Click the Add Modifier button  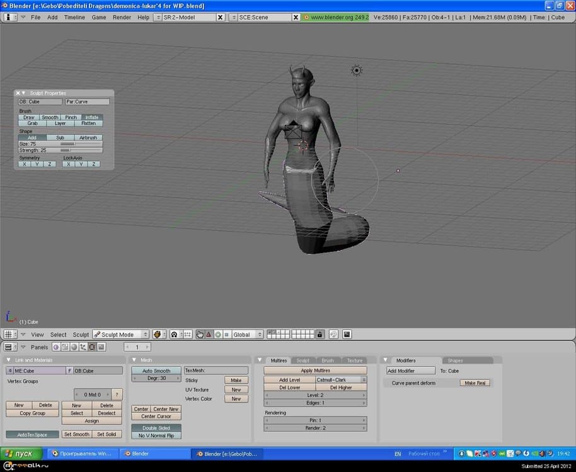(x=411, y=371)
